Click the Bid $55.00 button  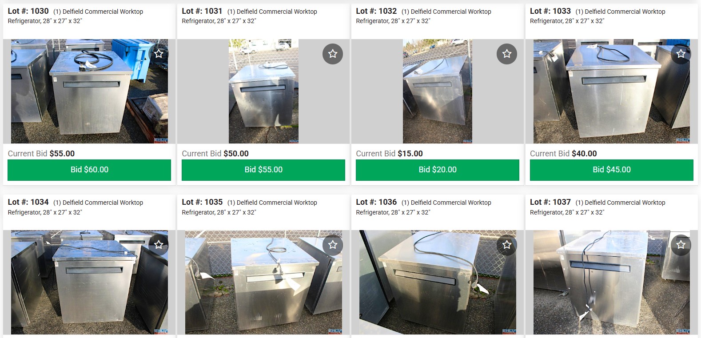263,170
